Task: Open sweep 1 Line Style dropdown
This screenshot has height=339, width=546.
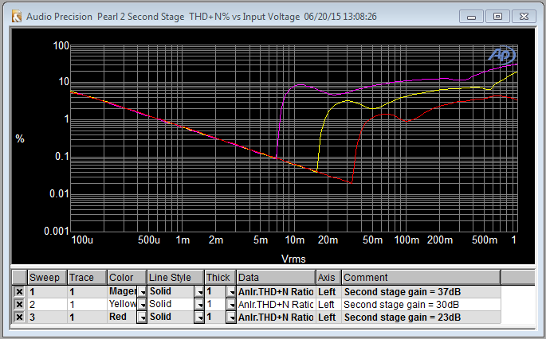Action: (199, 292)
